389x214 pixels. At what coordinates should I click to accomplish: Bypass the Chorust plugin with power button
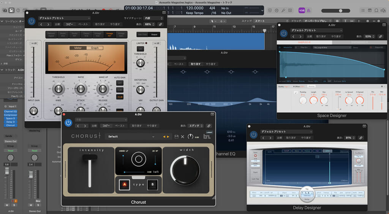pos(68,123)
